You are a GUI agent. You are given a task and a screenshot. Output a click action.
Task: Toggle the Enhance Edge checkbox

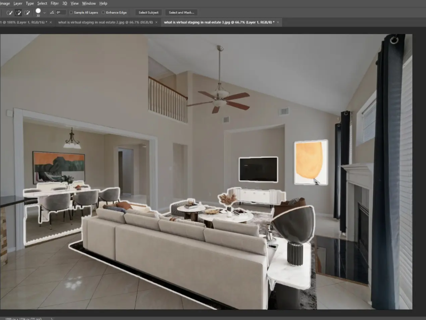[103, 12]
